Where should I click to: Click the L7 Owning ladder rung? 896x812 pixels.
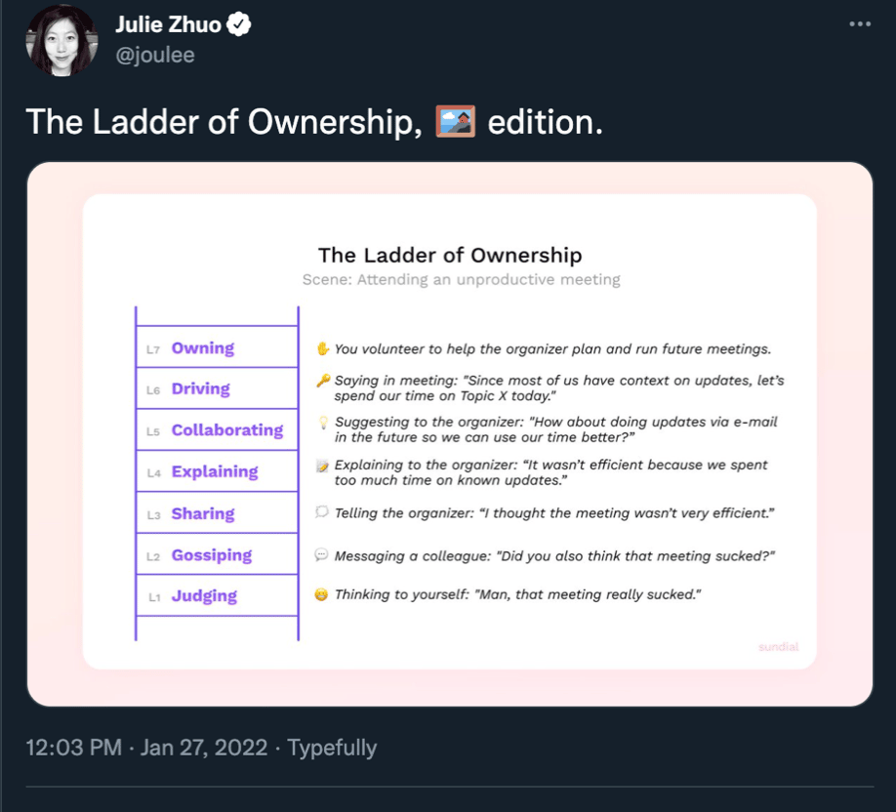(217, 346)
